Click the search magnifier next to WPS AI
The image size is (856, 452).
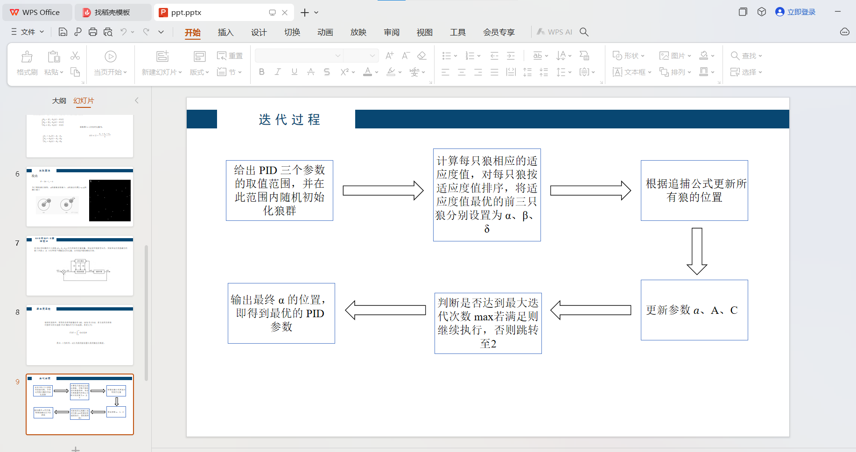[584, 32]
